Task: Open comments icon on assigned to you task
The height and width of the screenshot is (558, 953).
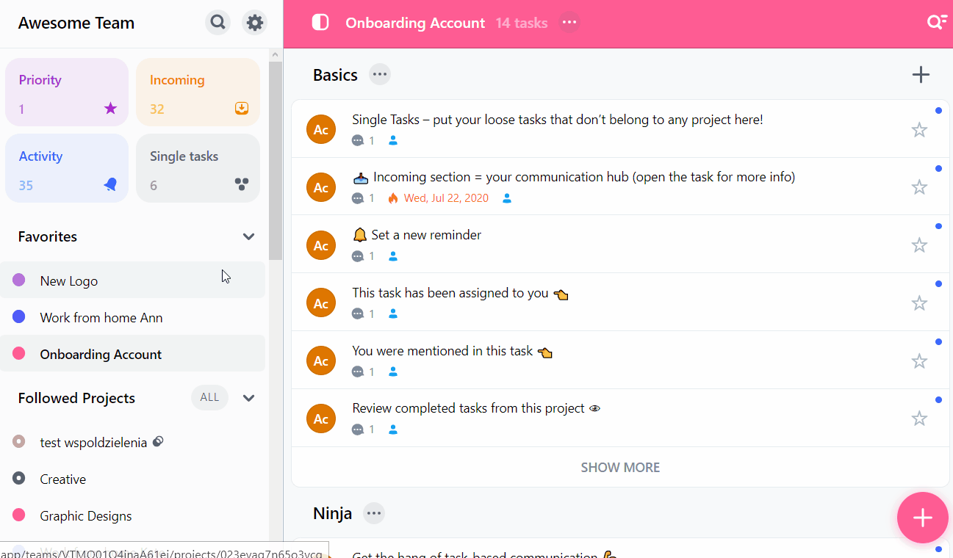Action: pyautogui.click(x=358, y=314)
